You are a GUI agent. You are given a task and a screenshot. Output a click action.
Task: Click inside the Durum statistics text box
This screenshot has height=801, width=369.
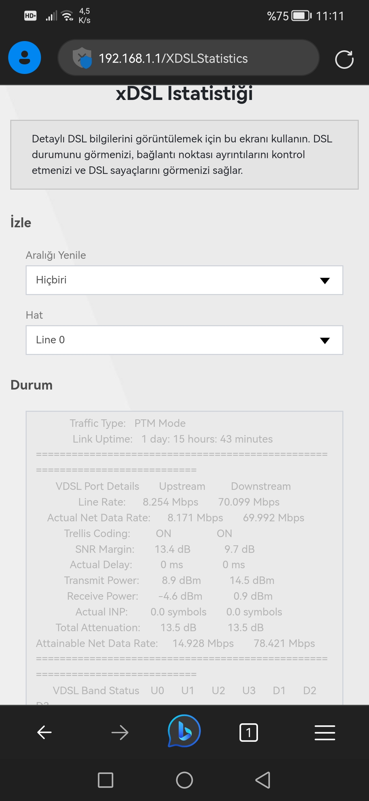pos(184,558)
